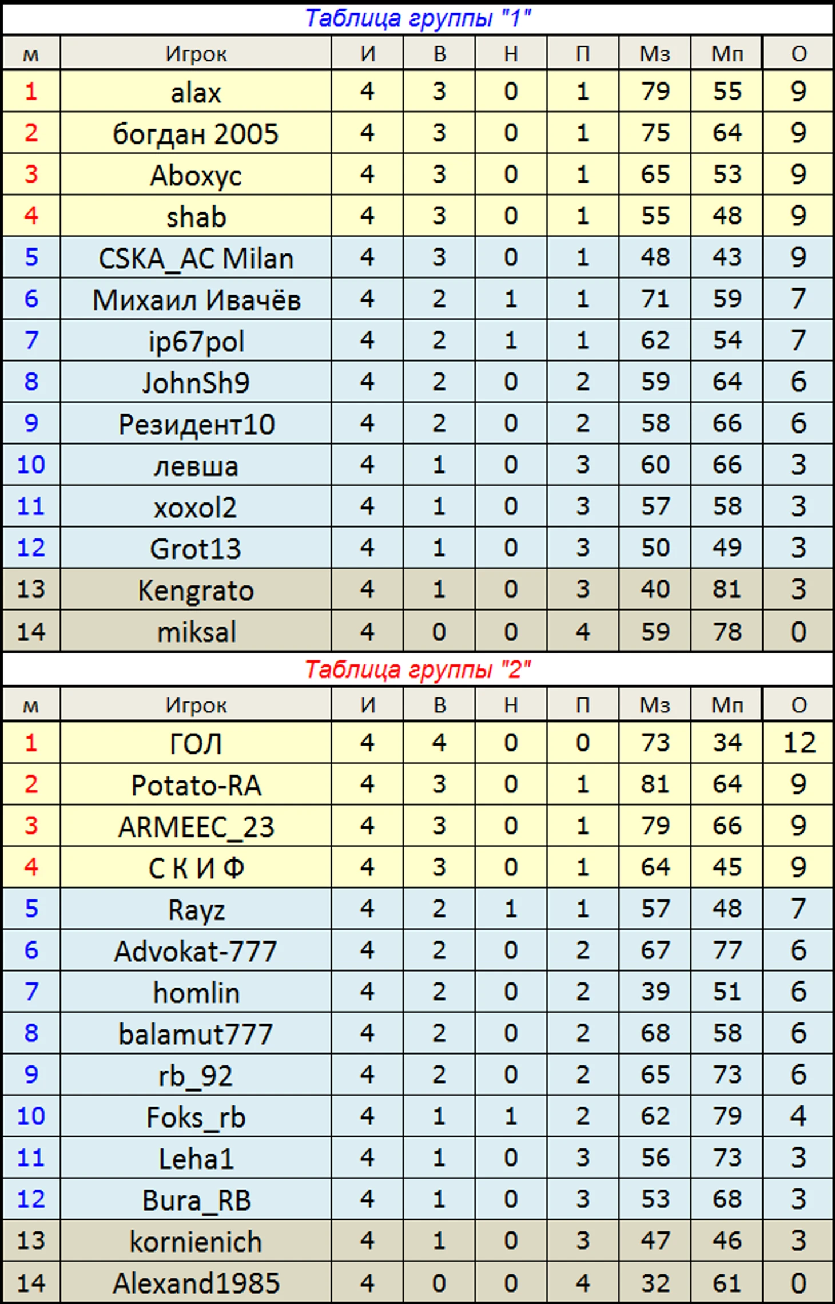Viewport: 835px width, 1304px height.
Task: Click the Advokat-777 name cell
Action: pos(196,950)
